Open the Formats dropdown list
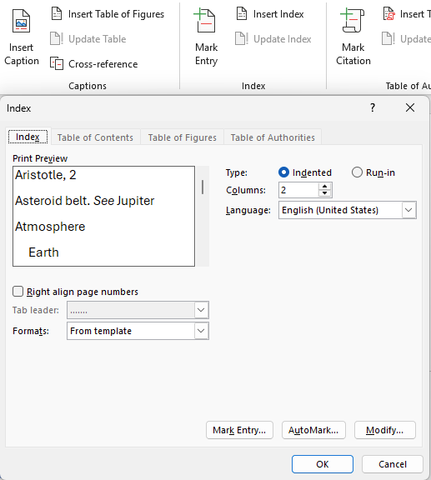This screenshot has width=431, height=480. [x=201, y=331]
